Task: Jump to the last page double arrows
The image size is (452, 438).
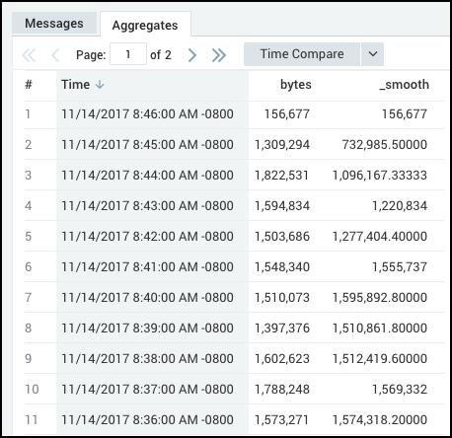Action: click(x=219, y=55)
